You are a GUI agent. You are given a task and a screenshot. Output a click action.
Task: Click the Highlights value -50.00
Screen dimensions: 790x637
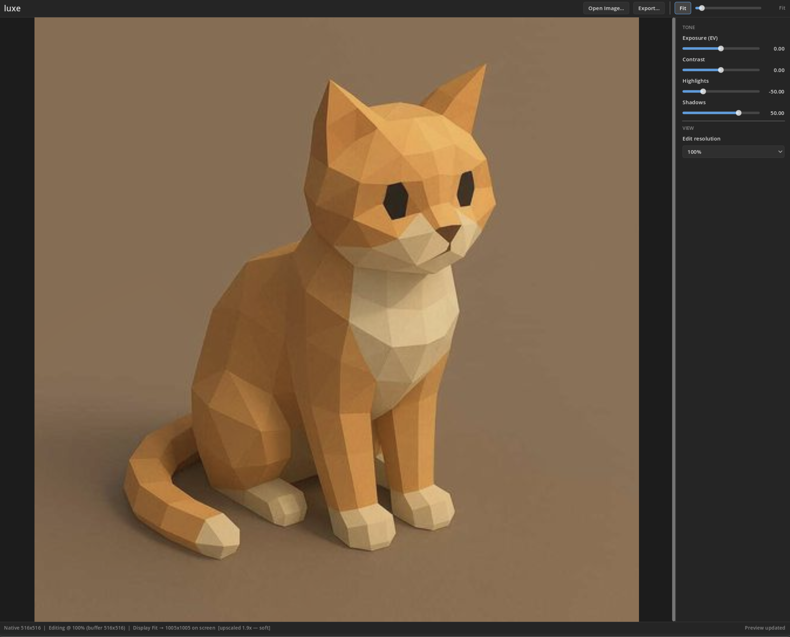[x=776, y=91]
